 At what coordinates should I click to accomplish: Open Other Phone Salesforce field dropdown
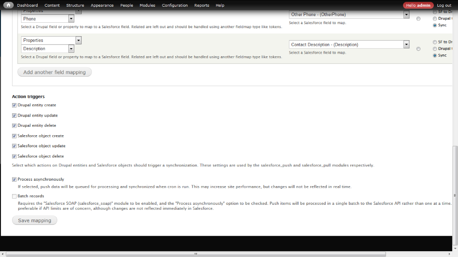pyautogui.click(x=349, y=15)
